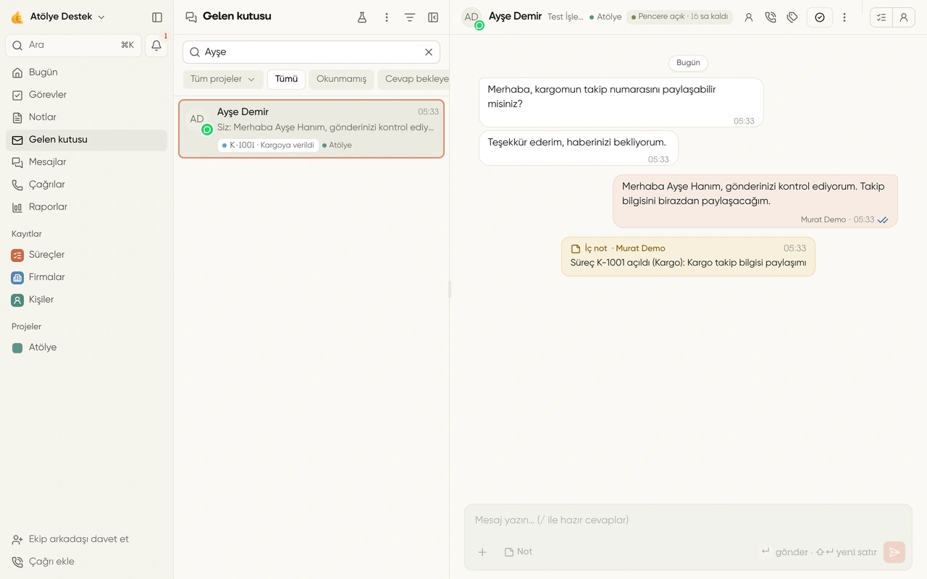Open Süreçler records
Viewport: 927px width, 579px height.
(x=86, y=255)
